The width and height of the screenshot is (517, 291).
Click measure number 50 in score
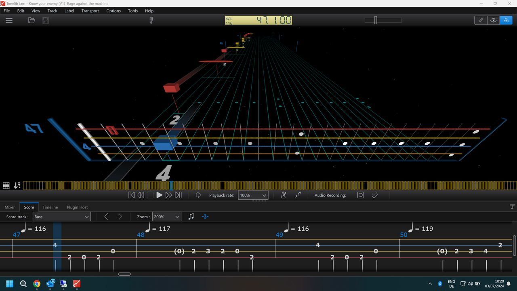pyautogui.click(x=404, y=235)
